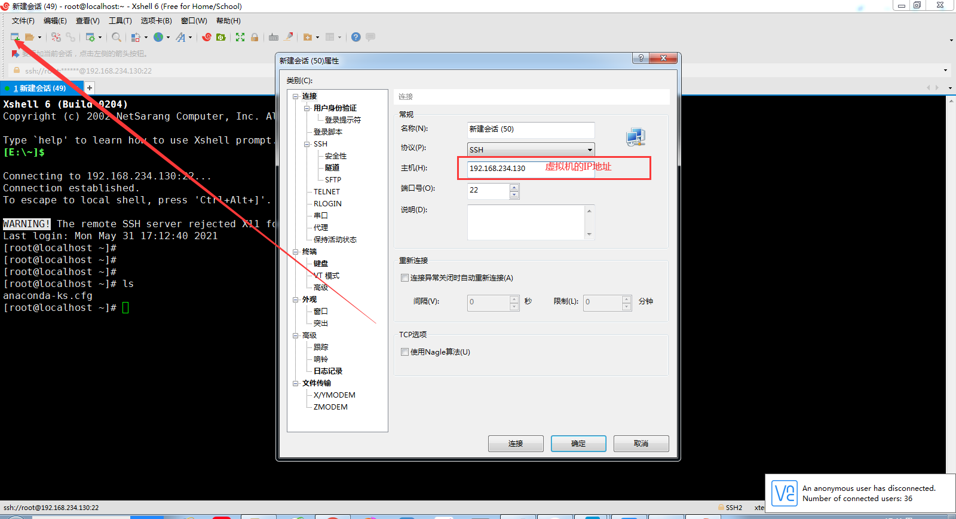The image size is (956, 519).
Task: Collapse the 文件传输 tree node
Action: click(x=296, y=383)
